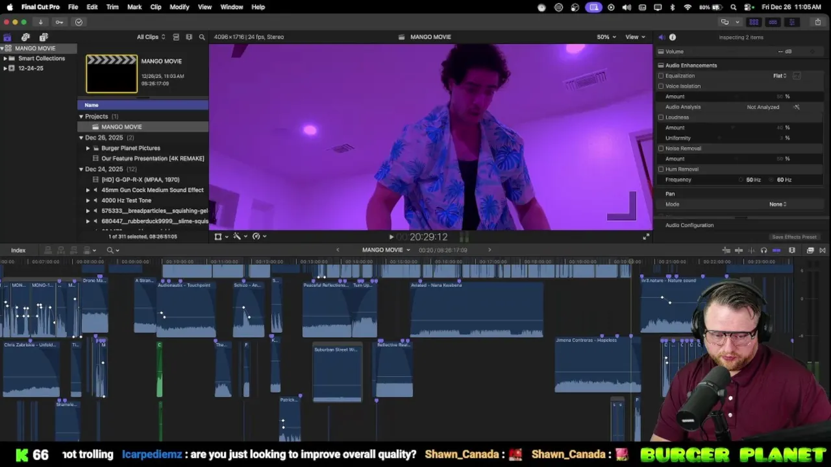
Task: Open browser clip grouping options icon
Action: coord(189,37)
